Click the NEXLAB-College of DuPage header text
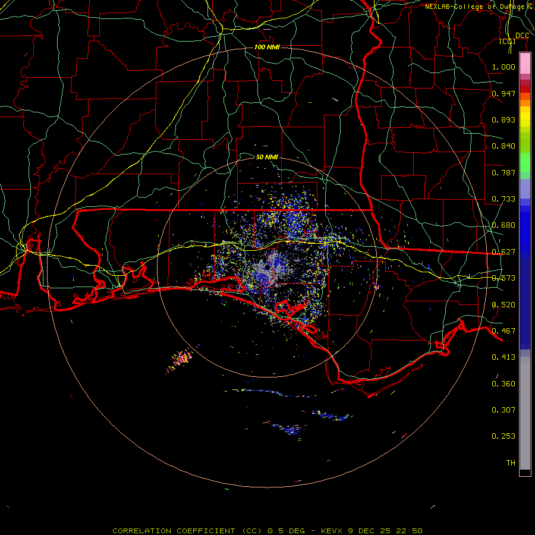 click(x=480, y=7)
